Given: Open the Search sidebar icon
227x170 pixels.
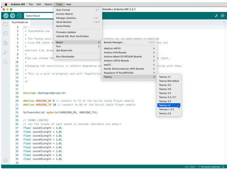Looking at the screenshot, I should coord(5,62).
